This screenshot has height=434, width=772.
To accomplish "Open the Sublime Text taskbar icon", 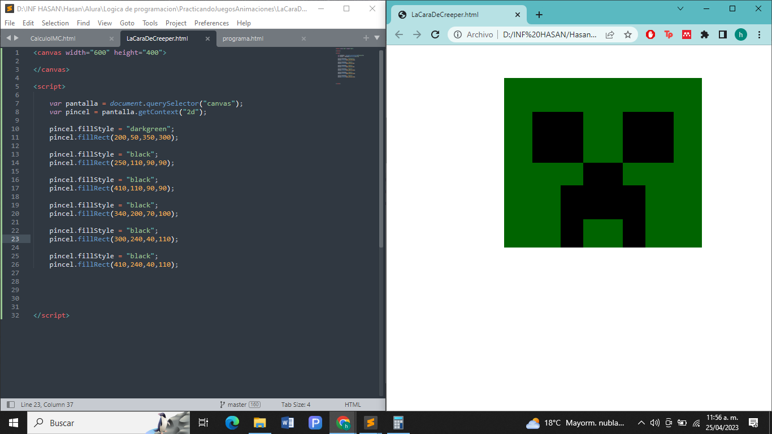I will click(x=371, y=423).
